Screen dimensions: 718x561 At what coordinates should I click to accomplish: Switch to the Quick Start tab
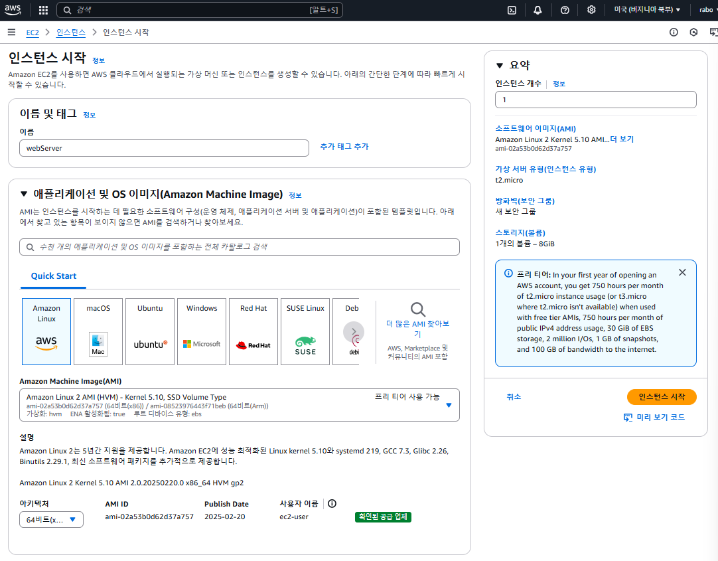(54, 276)
